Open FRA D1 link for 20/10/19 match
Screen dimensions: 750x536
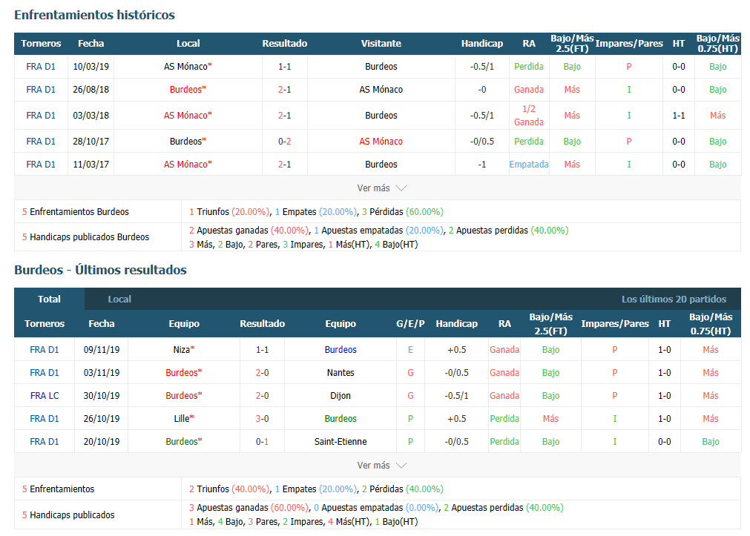45,441
